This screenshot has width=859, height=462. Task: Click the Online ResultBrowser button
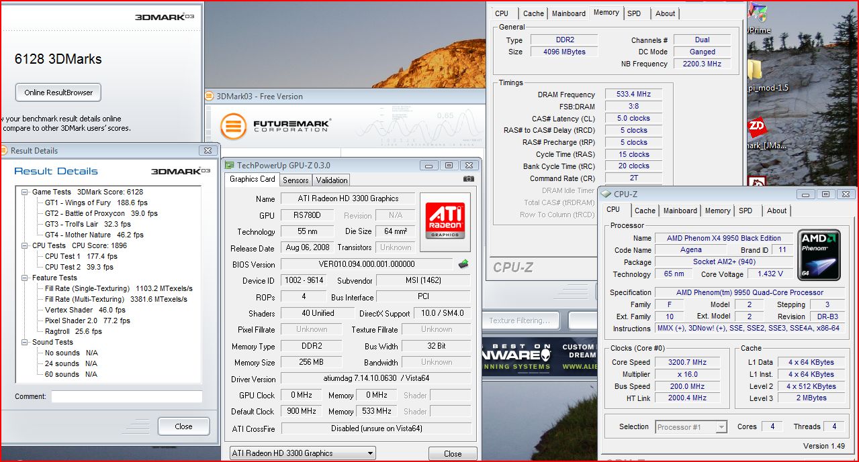coord(58,93)
